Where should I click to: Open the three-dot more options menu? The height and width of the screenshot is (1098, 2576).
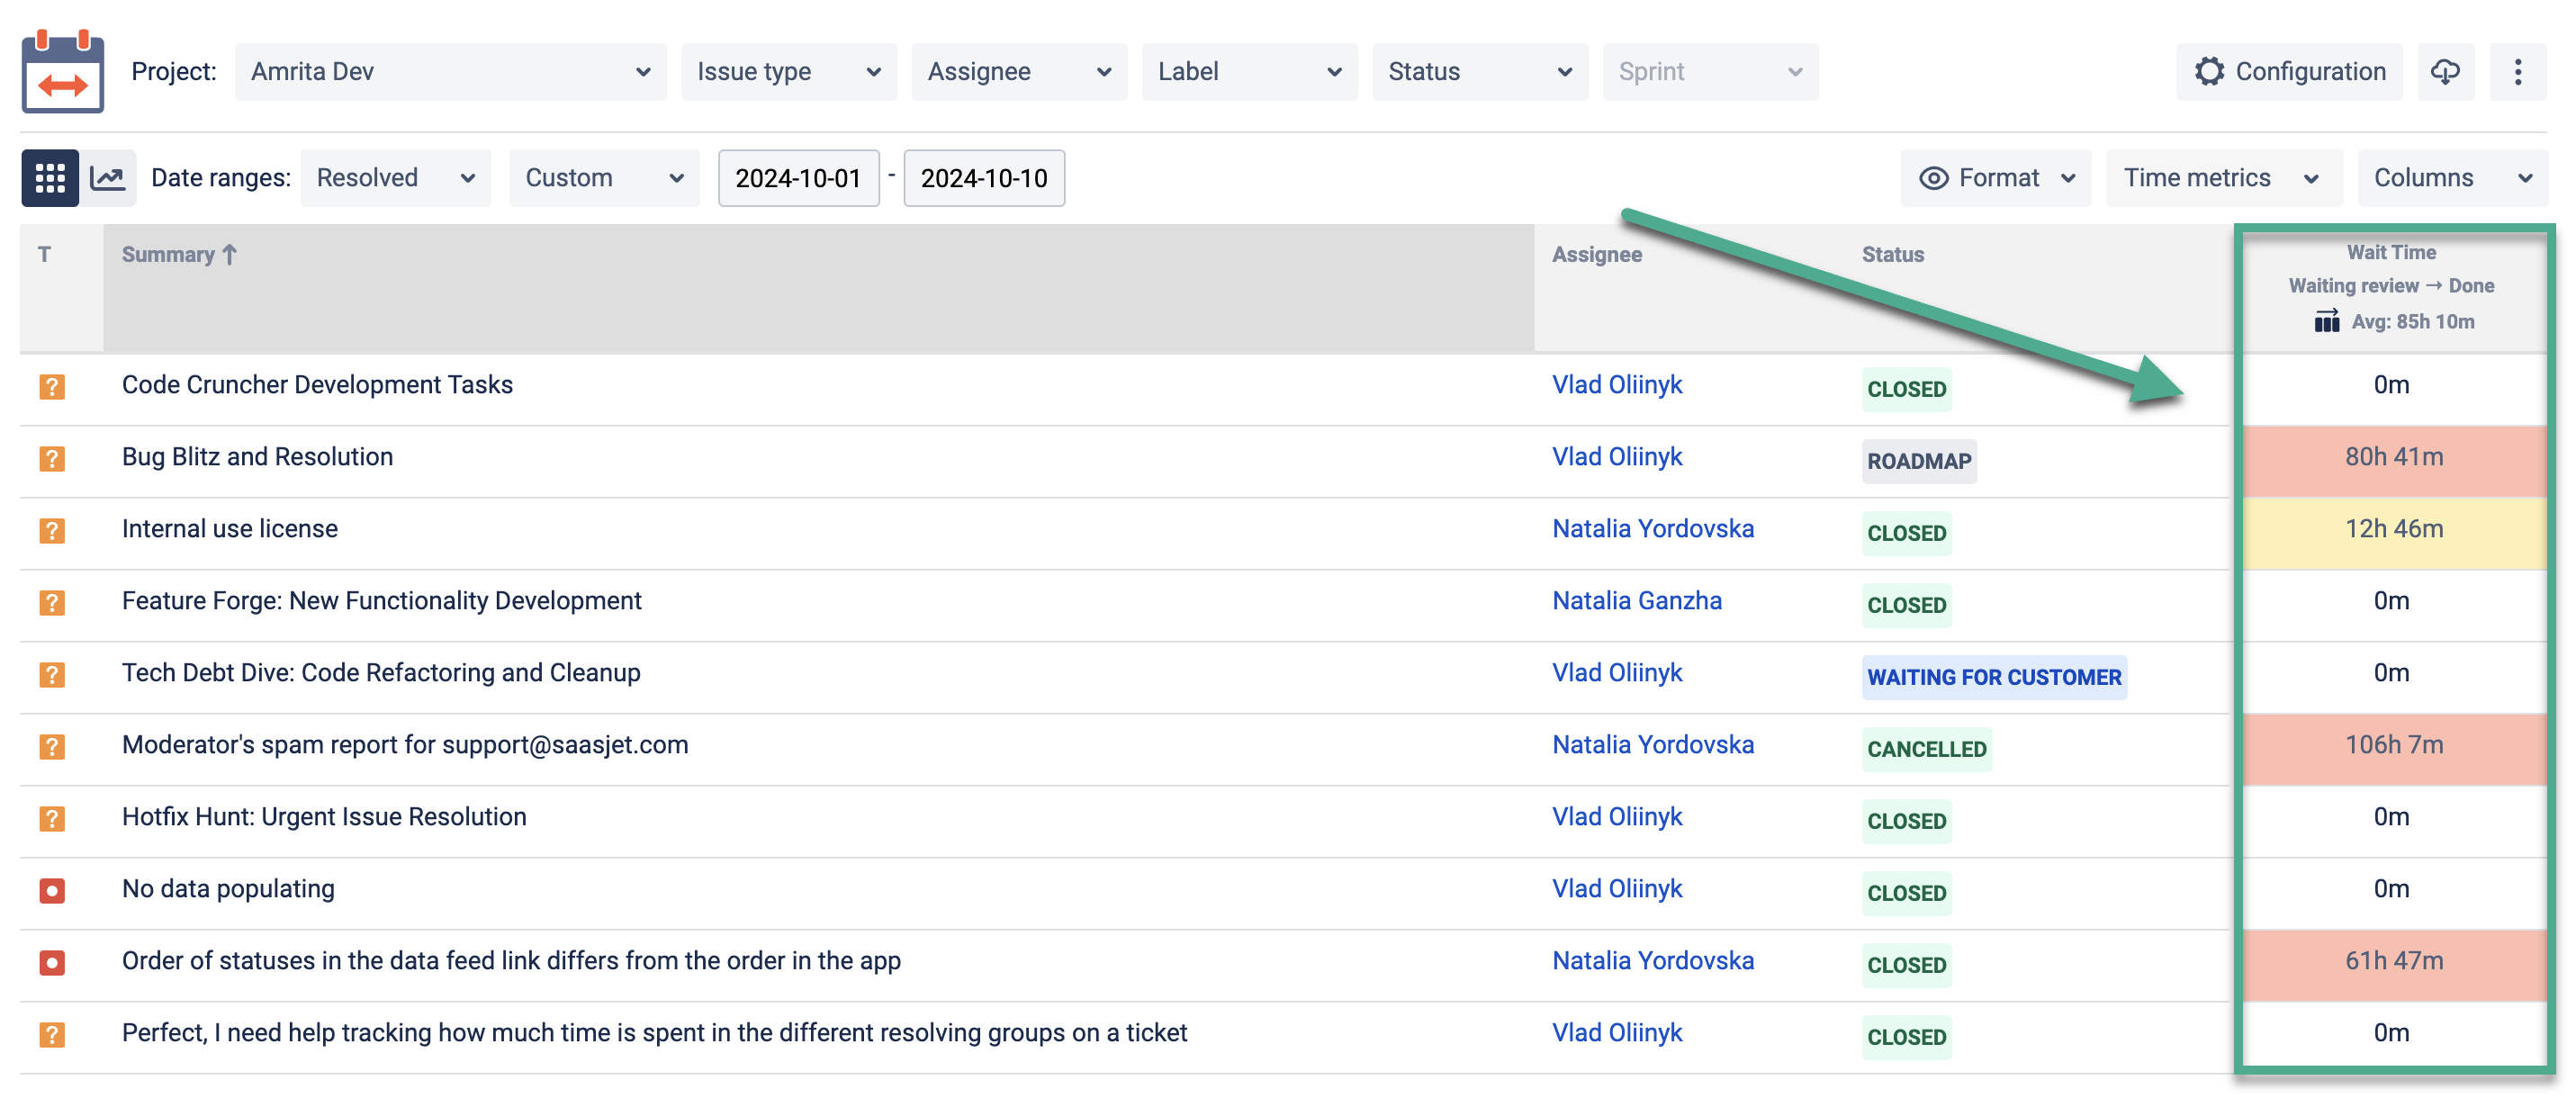[x=2517, y=72]
